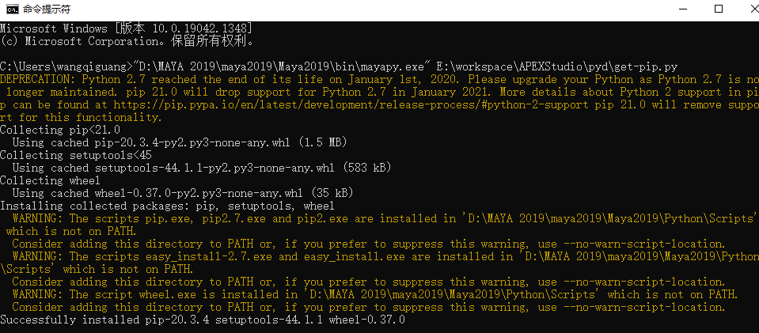Viewport: 759px width, 333px height.
Task: Click the 'Collecting setuptools<45' line
Action: (75, 155)
